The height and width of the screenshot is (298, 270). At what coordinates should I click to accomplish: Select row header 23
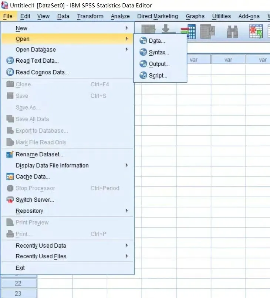tap(19, 294)
